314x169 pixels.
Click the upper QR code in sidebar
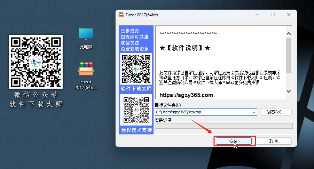(136, 69)
